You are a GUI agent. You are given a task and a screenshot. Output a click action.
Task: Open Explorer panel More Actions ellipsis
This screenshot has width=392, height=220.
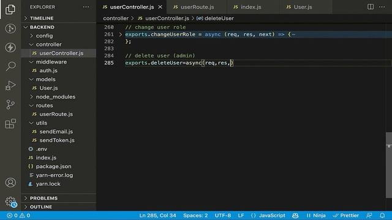coord(86,7)
